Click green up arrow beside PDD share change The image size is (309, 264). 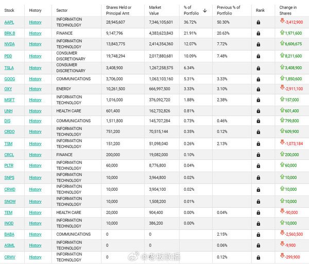(x=282, y=55)
